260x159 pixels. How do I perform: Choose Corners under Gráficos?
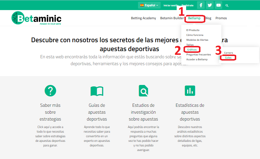pyautogui.click(x=228, y=53)
